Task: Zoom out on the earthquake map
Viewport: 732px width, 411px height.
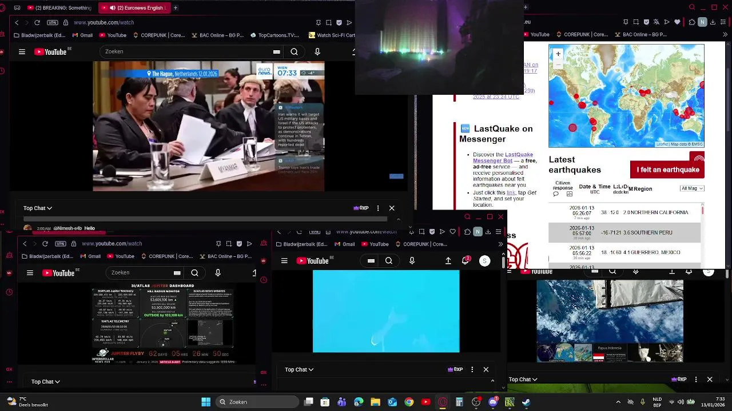Action: (558, 64)
